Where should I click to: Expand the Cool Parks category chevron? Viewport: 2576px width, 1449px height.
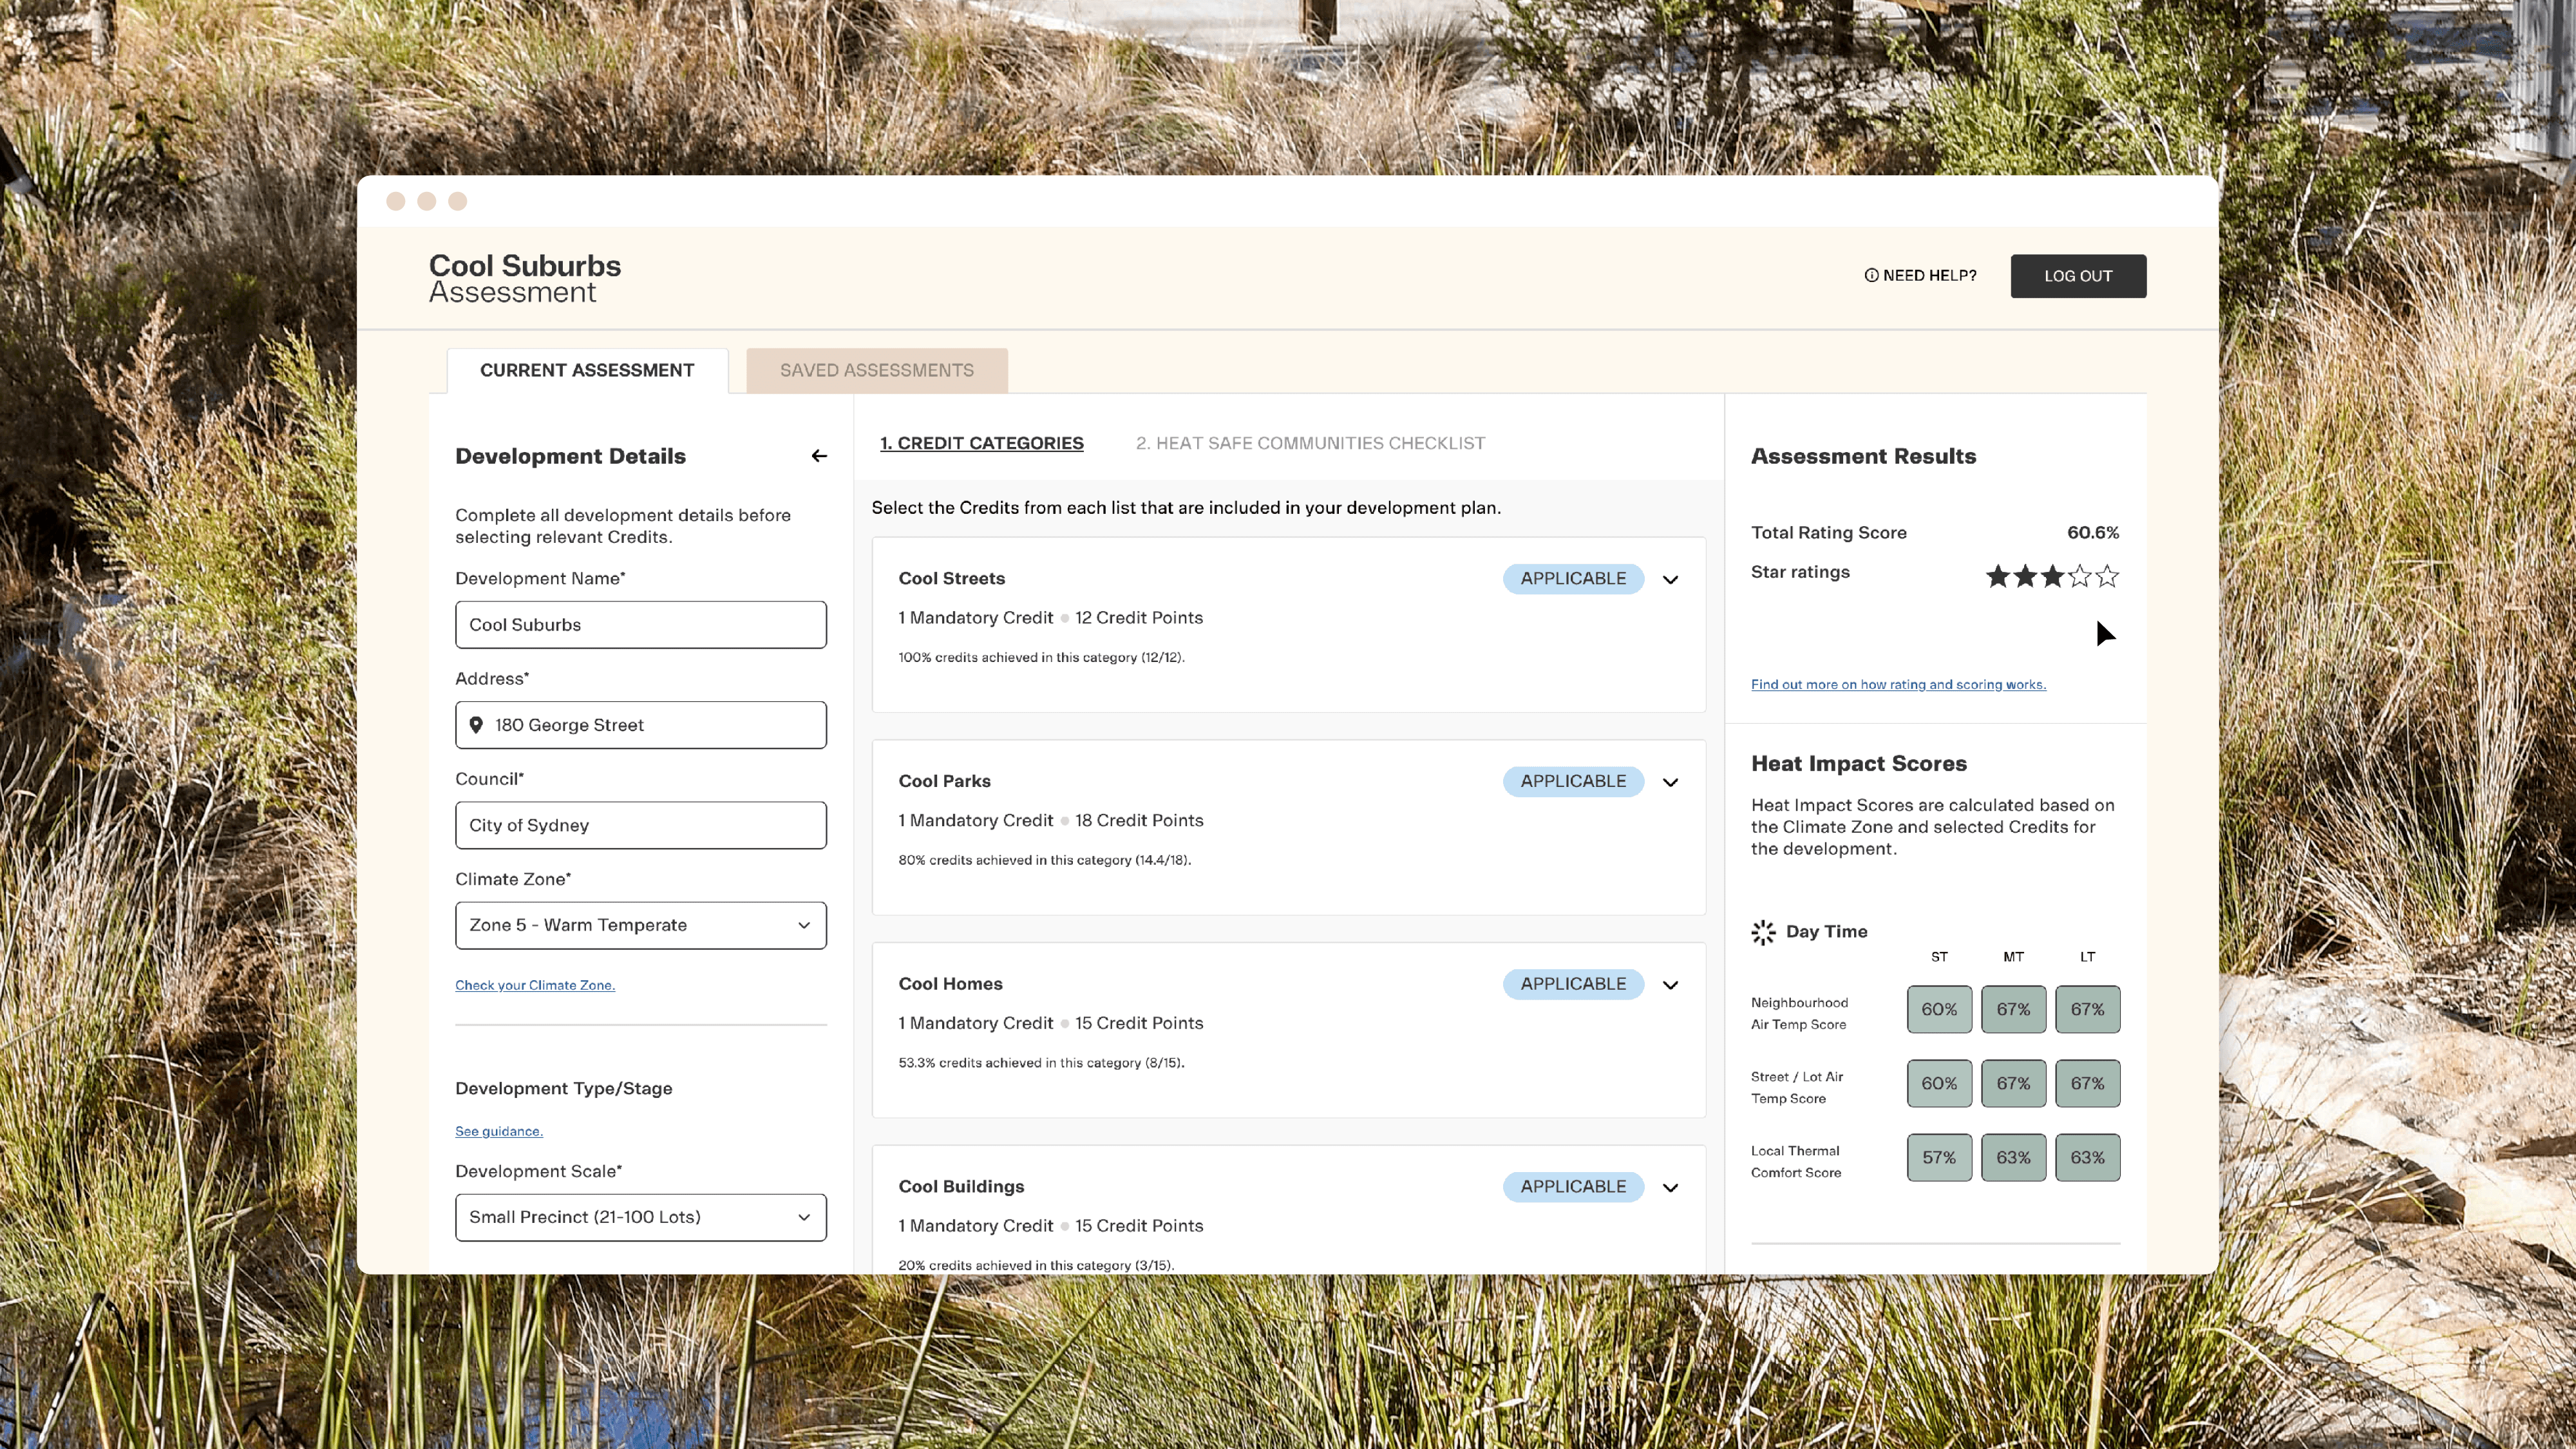point(1670,782)
